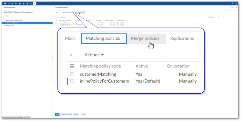The width and height of the screenshot is (241, 121).
Task: Expand the Reference data tree node
Action: point(4,25)
